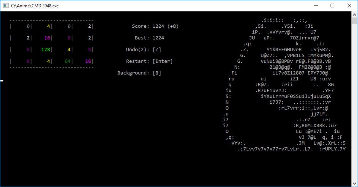Screen dimensions: 358x187
Task: Click the Score: 1224 display
Action: (148, 26)
